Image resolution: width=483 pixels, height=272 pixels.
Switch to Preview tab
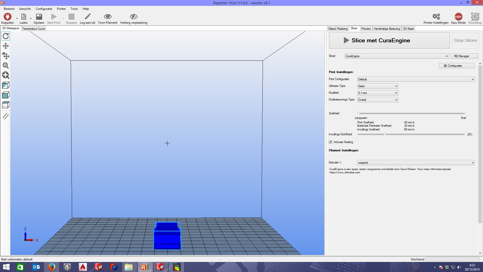tap(366, 29)
